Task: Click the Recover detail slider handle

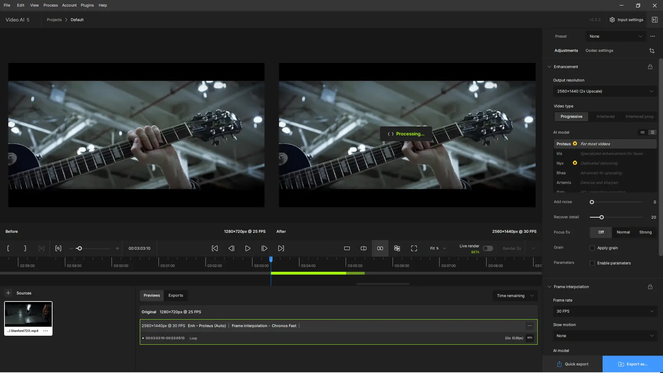Action: click(602, 217)
